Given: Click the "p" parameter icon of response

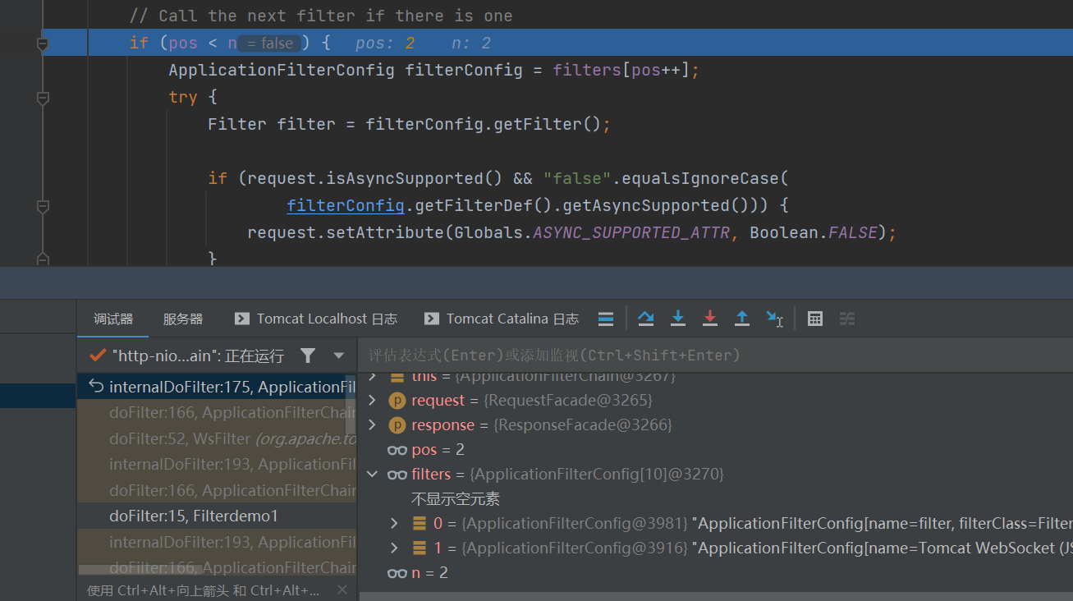Looking at the screenshot, I should [397, 424].
